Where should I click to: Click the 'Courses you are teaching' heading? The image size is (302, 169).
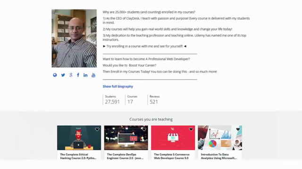[151, 119]
